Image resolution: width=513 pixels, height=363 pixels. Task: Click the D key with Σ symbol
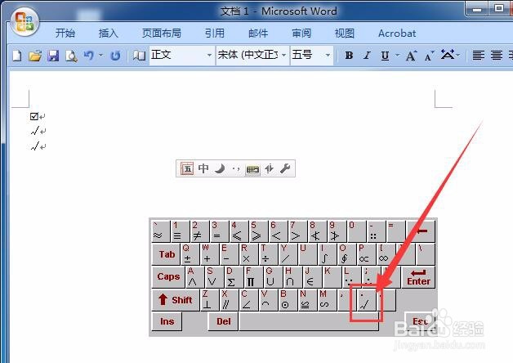point(234,277)
